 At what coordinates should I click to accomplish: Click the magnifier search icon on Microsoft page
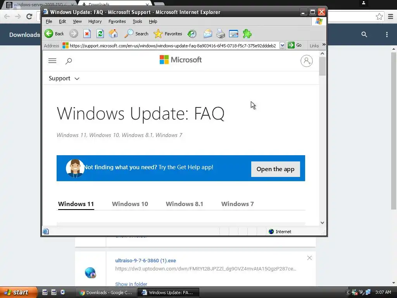point(69,61)
